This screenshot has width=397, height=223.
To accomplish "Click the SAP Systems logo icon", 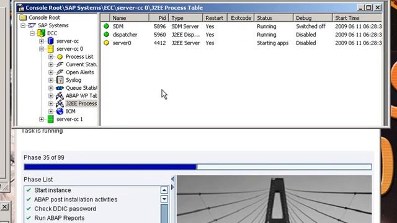I will click(x=32, y=25).
